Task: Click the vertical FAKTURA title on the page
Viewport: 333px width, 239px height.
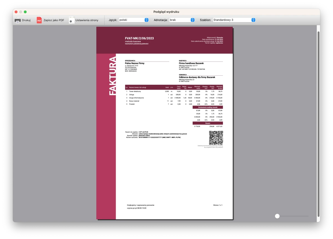Action: tap(112, 76)
